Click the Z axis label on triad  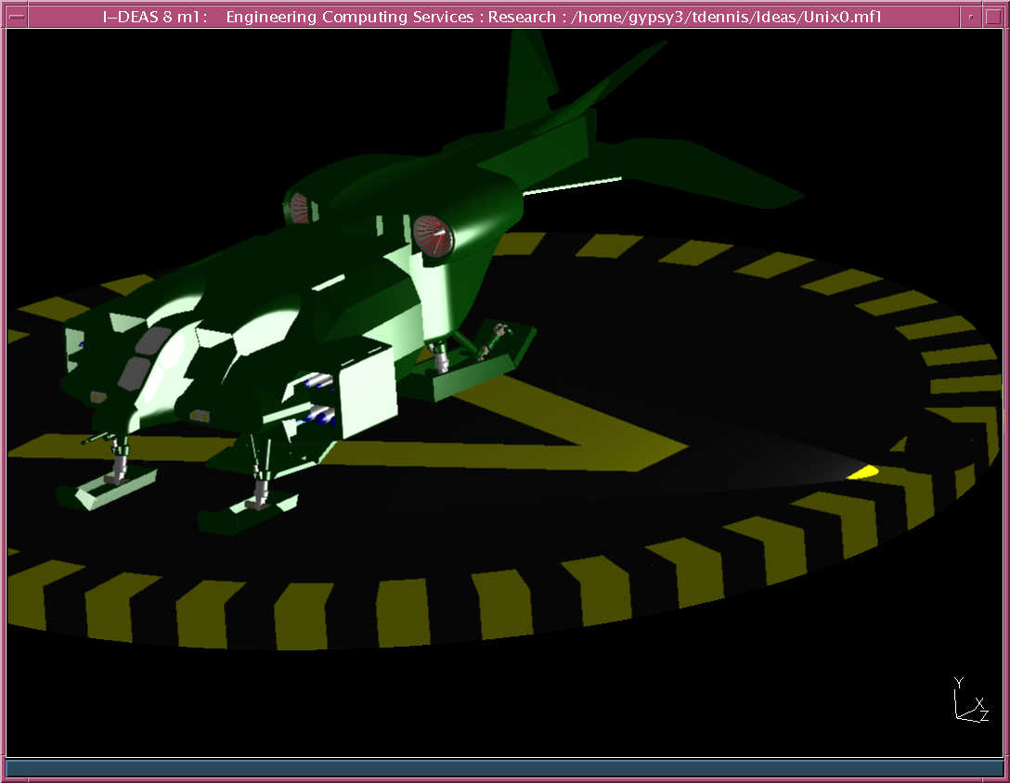[984, 715]
